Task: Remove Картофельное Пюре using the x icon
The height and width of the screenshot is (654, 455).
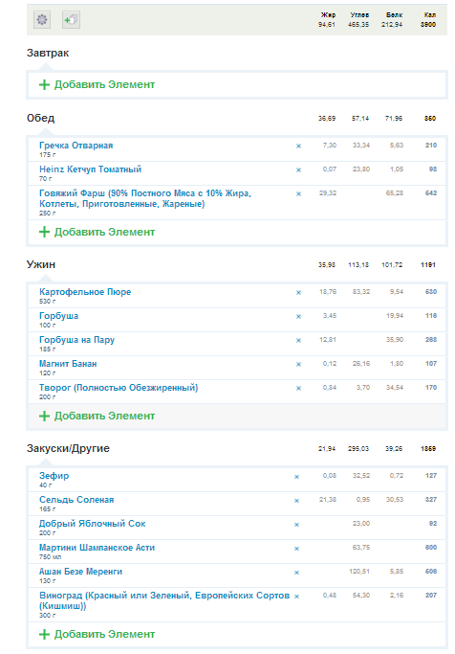Action: (x=298, y=292)
